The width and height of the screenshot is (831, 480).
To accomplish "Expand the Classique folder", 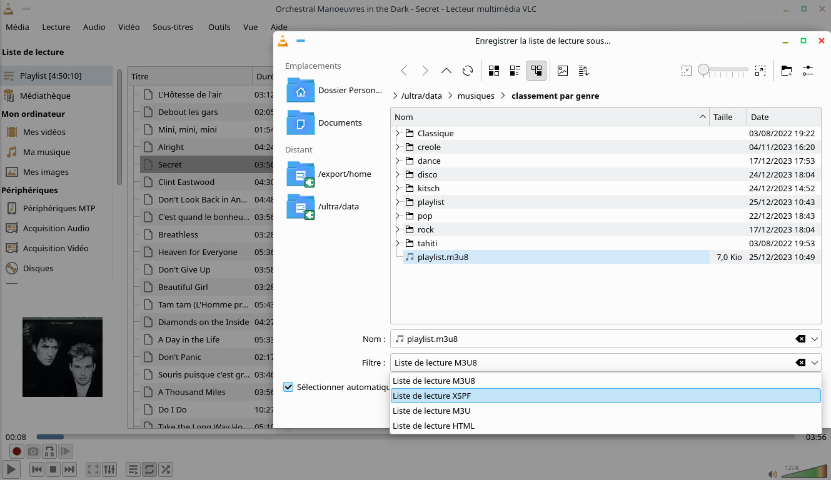I will tap(397, 133).
